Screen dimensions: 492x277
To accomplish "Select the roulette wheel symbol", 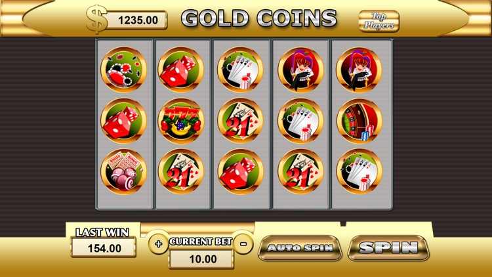I will (359, 121).
